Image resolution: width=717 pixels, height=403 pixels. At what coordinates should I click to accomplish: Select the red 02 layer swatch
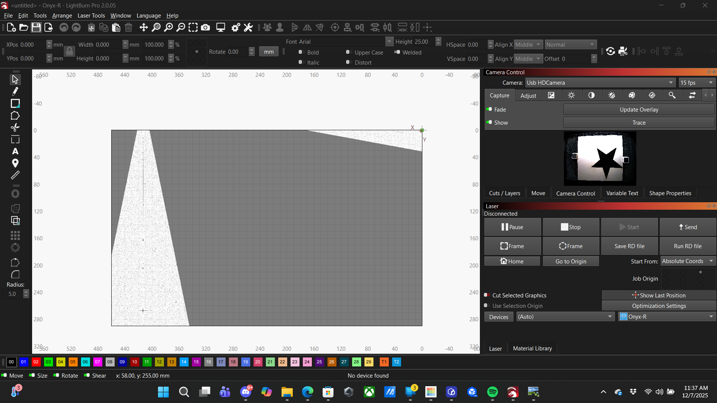(x=36, y=362)
